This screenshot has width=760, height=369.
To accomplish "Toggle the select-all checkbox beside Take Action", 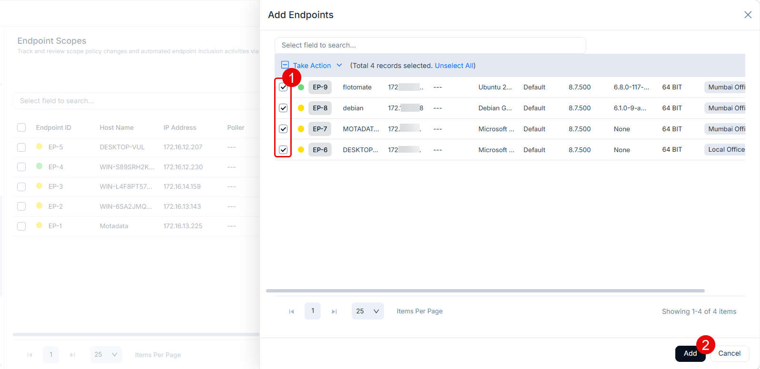I will click(285, 65).
